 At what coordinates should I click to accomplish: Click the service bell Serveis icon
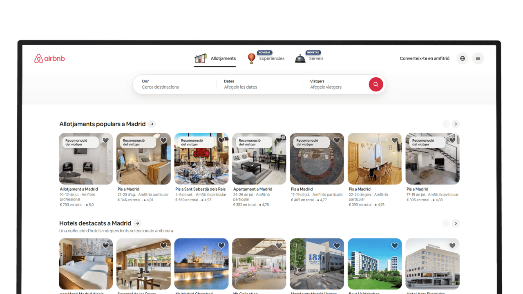coord(300,58)
